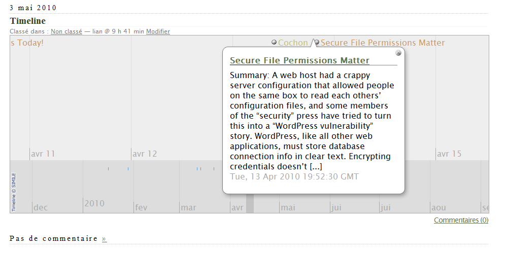Click the first blue tick in the overview band
506x255 pixels.
(109, 169)
